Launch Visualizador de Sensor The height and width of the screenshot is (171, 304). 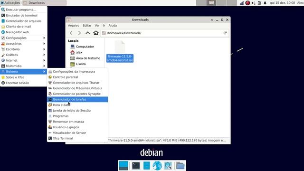[77, 133]
